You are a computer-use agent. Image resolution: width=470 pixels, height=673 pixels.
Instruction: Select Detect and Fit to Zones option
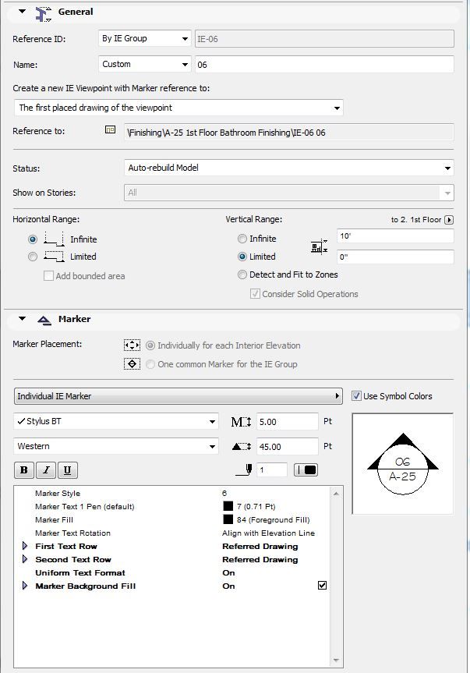[242, 275]
